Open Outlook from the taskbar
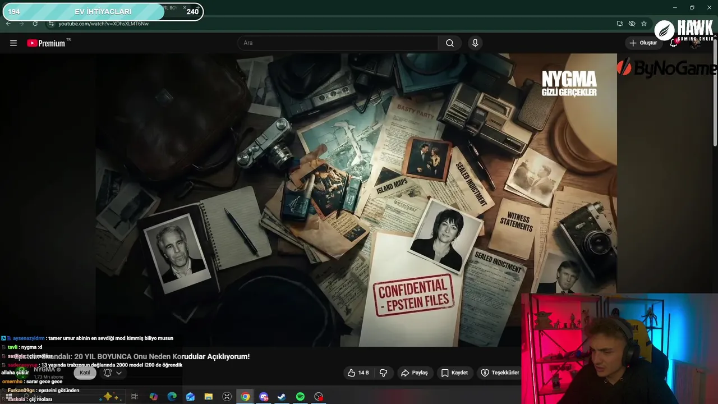The height and width of the screenshot is (404, 718). (x=190, y=397)
